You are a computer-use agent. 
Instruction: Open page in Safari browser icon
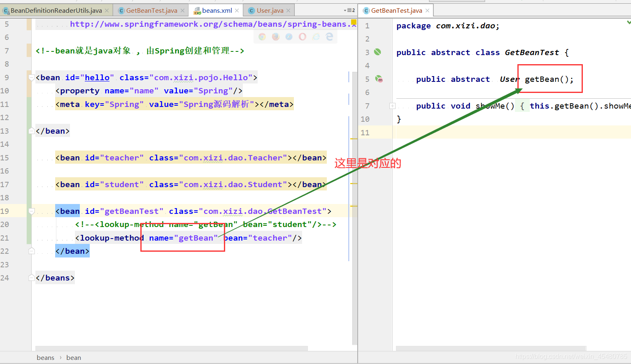pos(289,37)
